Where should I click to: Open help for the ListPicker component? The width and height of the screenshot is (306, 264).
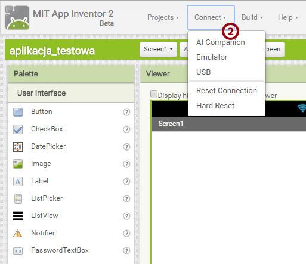(x=126, y=199)
